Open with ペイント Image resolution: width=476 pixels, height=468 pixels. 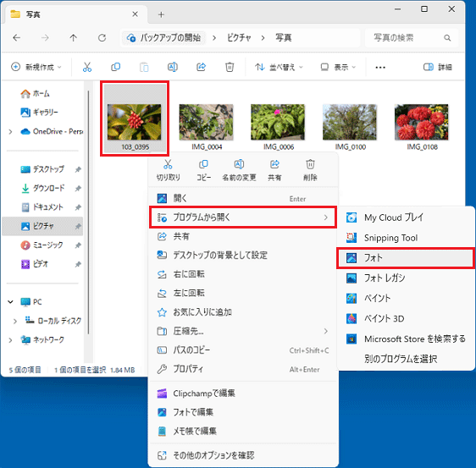pyautogui.click(x=405, y=299)
